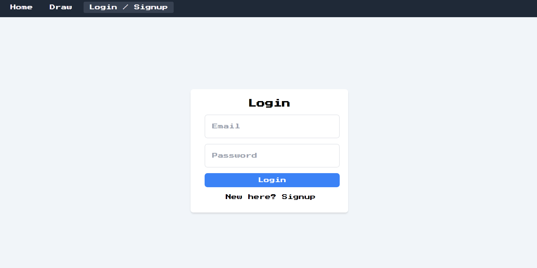Screen dimensions: 537x268
Task: Select the Login / Signup nav tab
Action: coord(129,7)
